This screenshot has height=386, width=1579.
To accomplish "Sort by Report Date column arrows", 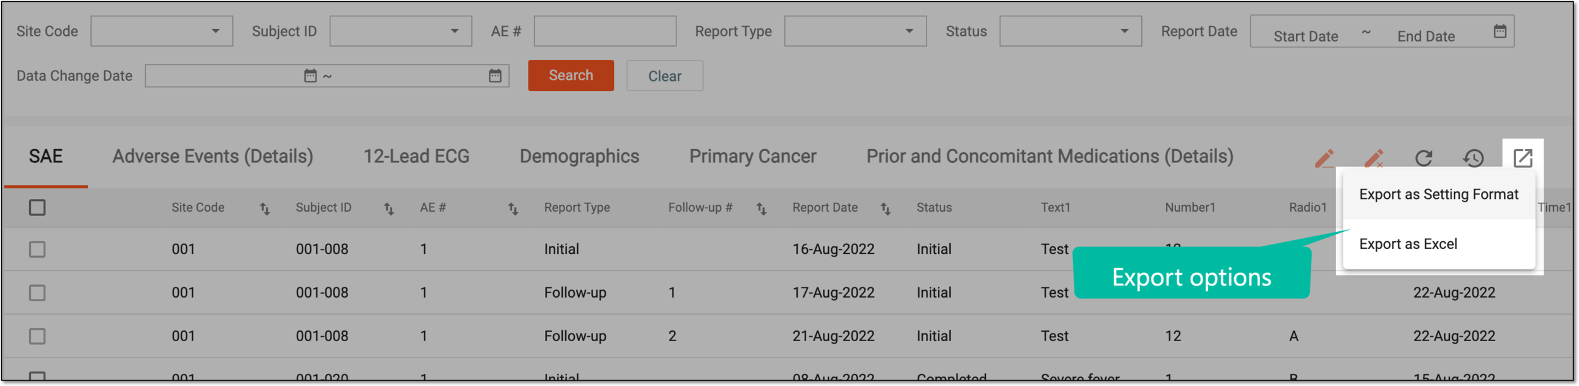I will pos(886,208).
